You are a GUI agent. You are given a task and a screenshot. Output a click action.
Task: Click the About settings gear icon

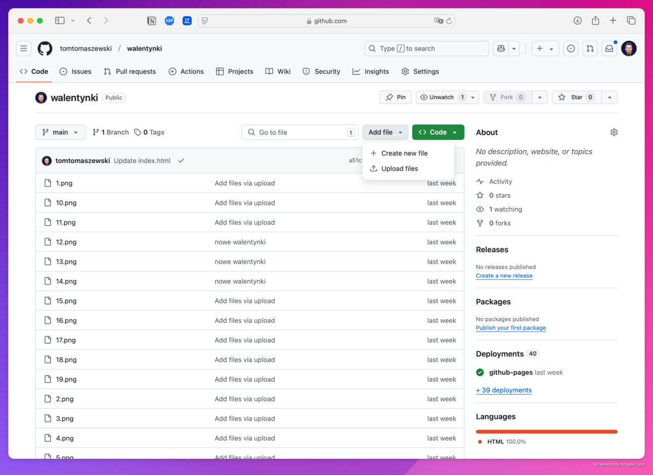pyautogui.click(x=614, y=132)
